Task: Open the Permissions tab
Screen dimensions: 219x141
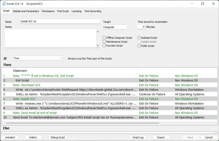Action: click(48, 11)
